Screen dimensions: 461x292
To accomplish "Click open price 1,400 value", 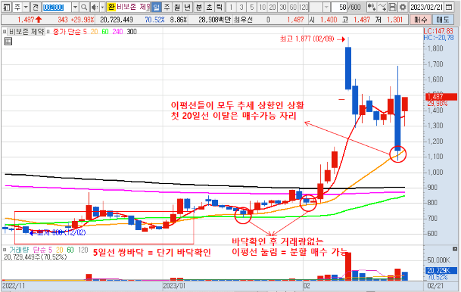I will [329, 20].
